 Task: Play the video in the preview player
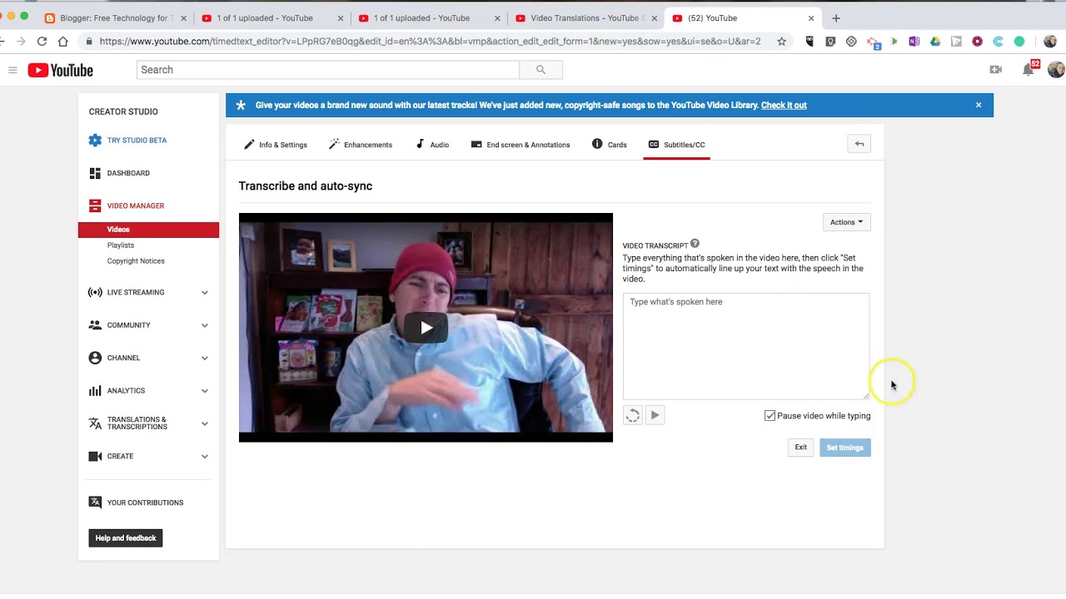[426, 327]
